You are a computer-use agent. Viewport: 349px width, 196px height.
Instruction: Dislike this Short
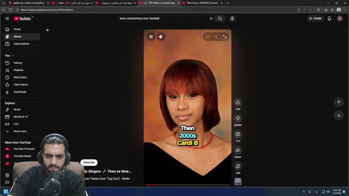coord(238,118)
